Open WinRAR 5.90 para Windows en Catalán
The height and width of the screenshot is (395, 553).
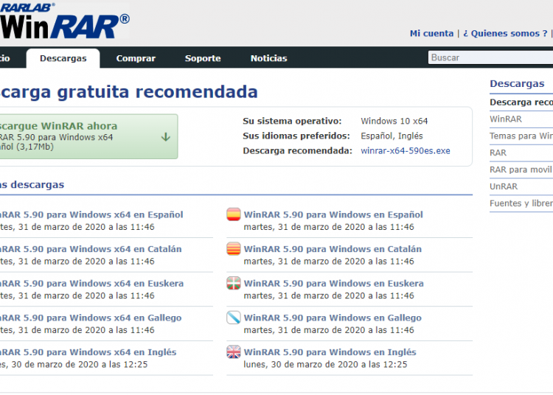tap(333, 249)
